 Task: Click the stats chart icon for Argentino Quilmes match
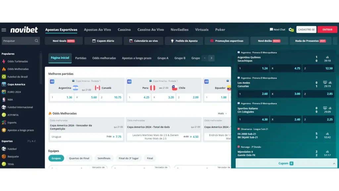[327, 57]
